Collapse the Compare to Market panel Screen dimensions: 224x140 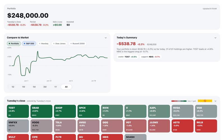pyautogui.click(x=106, y=38)
